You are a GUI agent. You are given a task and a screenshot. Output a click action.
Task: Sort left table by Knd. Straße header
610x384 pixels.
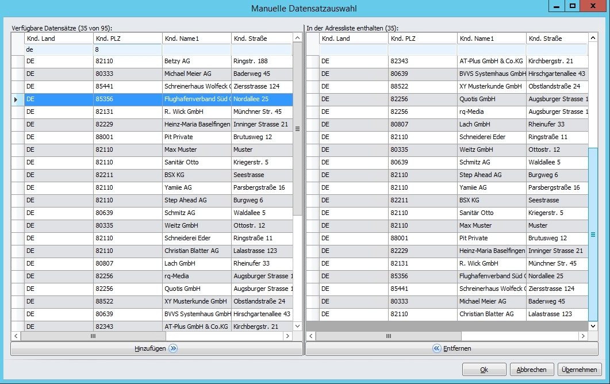(262, 39)
